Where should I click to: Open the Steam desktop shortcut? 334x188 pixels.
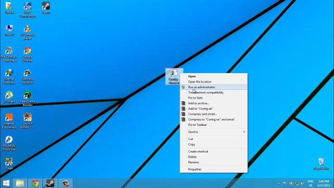(x=45, y=8)
